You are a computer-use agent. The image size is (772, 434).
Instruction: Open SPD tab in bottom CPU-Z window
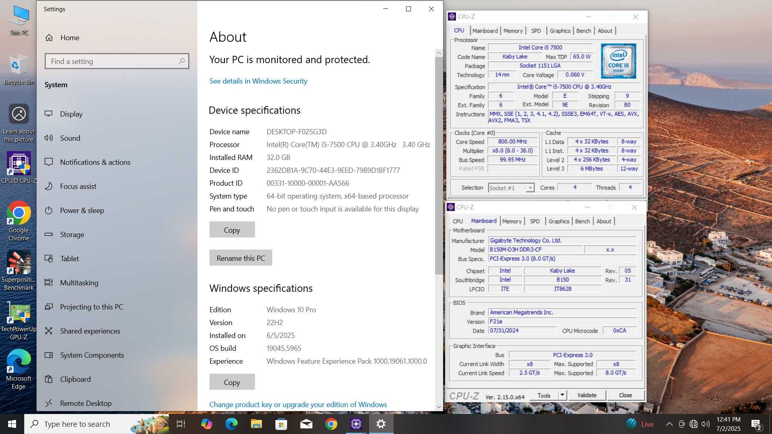click(535, 221)
